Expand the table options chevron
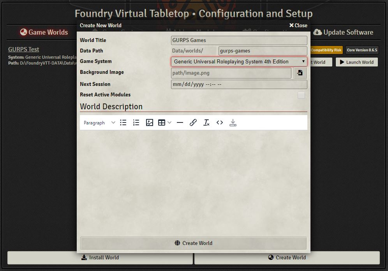The height and width of the screenshot is (271, 388). pyautogui.click(x=169, y=122)
